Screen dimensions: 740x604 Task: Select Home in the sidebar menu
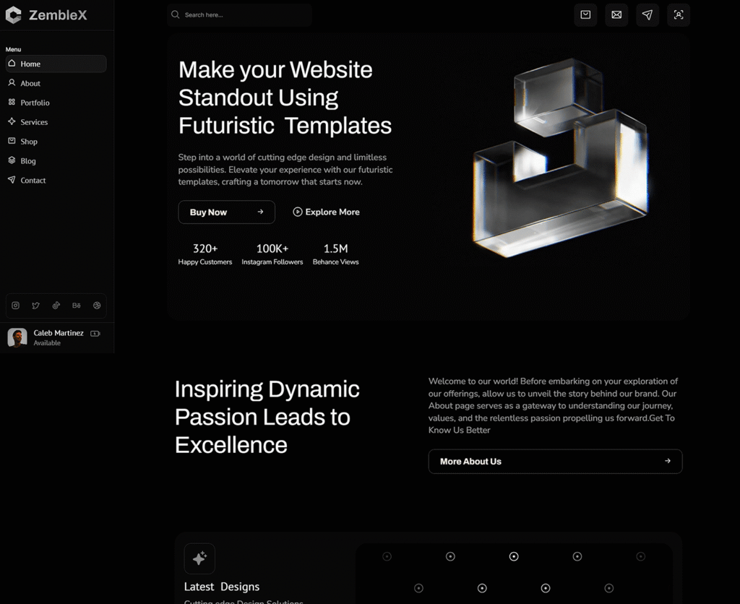(x=56, y=64)
